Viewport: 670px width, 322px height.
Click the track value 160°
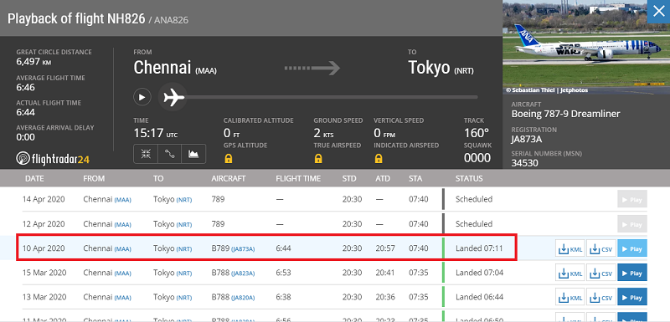point(477,133)
